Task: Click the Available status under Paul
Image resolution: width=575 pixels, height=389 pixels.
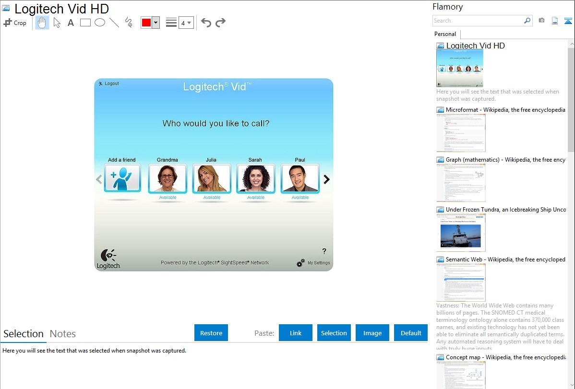Action: [x=300, y=197]
